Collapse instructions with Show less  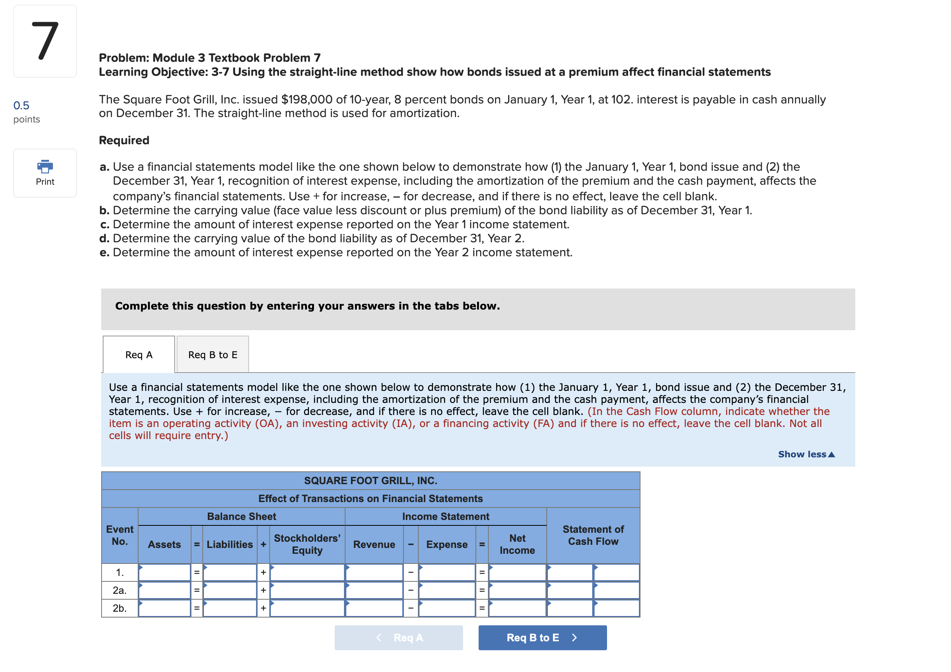click(805, 454)
